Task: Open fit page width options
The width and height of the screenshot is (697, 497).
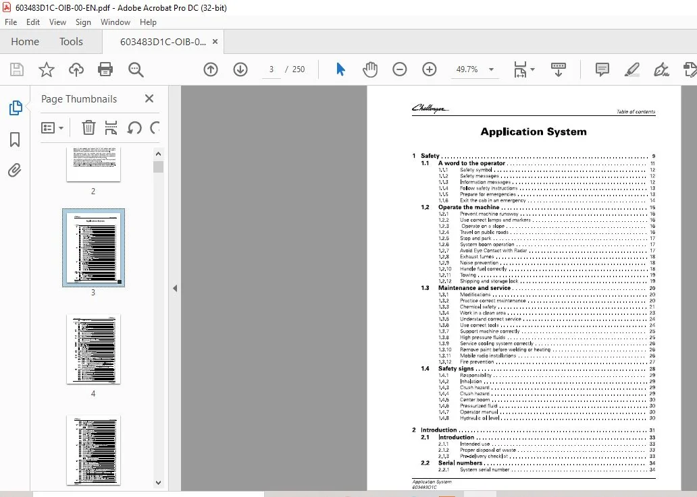Action: click(523, 69)
